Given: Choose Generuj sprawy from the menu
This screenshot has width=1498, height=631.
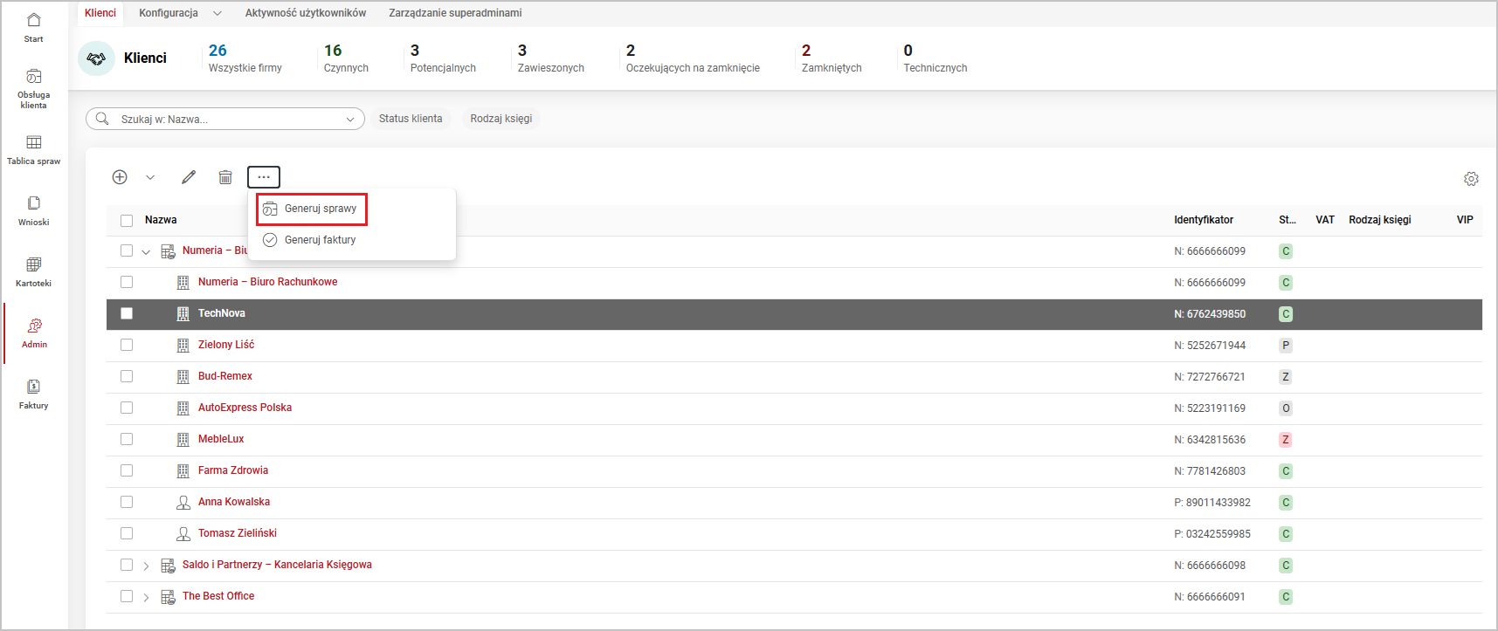Looking at the screenshot, I should point(320,209).
